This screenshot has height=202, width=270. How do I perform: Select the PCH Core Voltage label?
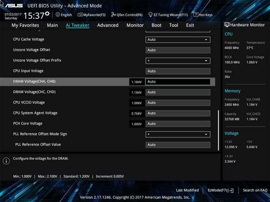click(28, 123)
